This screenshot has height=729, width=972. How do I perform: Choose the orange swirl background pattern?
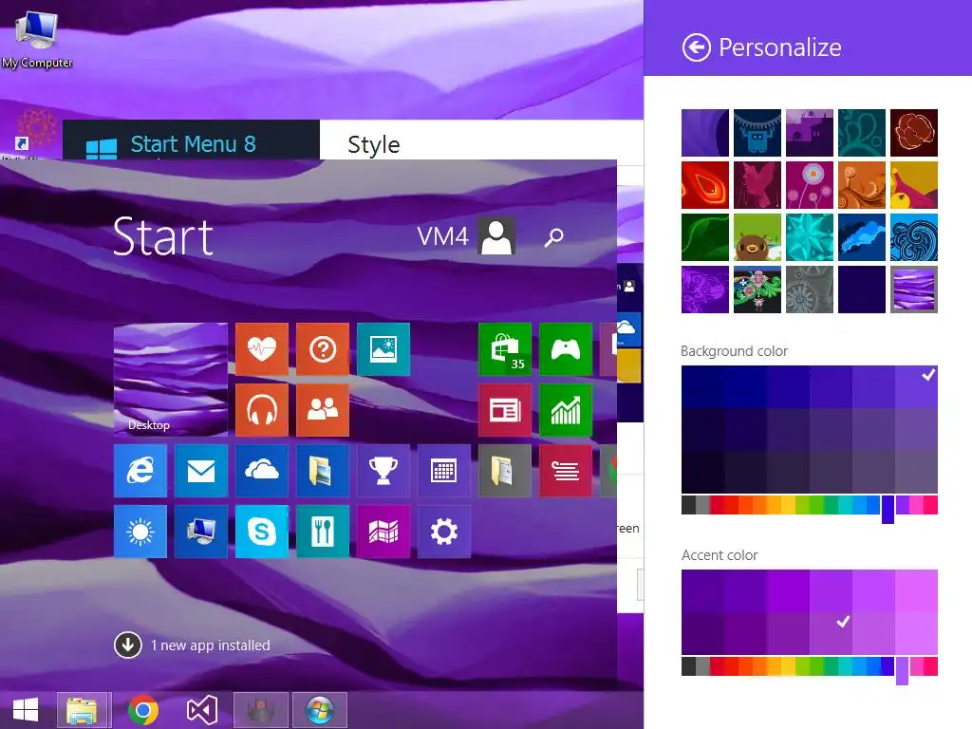pyautogui.click(x=862, y=185)
